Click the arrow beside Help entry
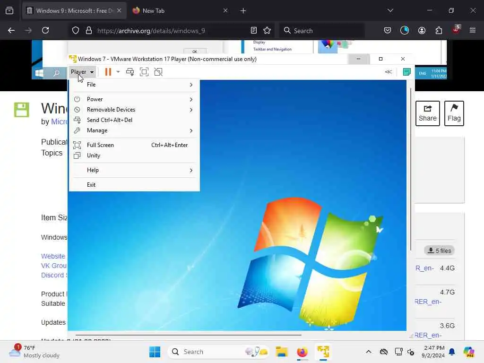The image size is (484, 363). point(191,170)
